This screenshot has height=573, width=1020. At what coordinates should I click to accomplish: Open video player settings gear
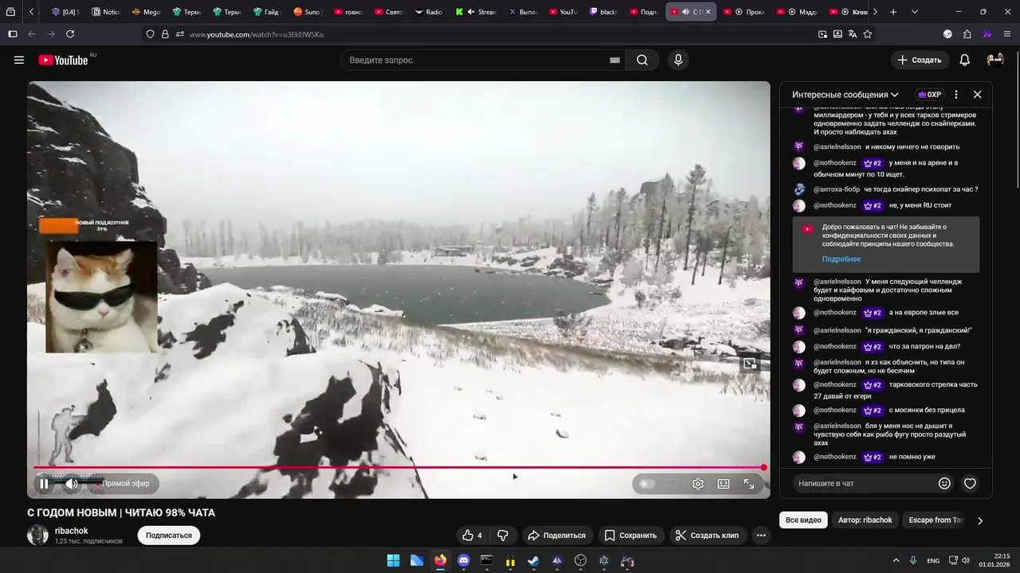[x=698, y=483]
